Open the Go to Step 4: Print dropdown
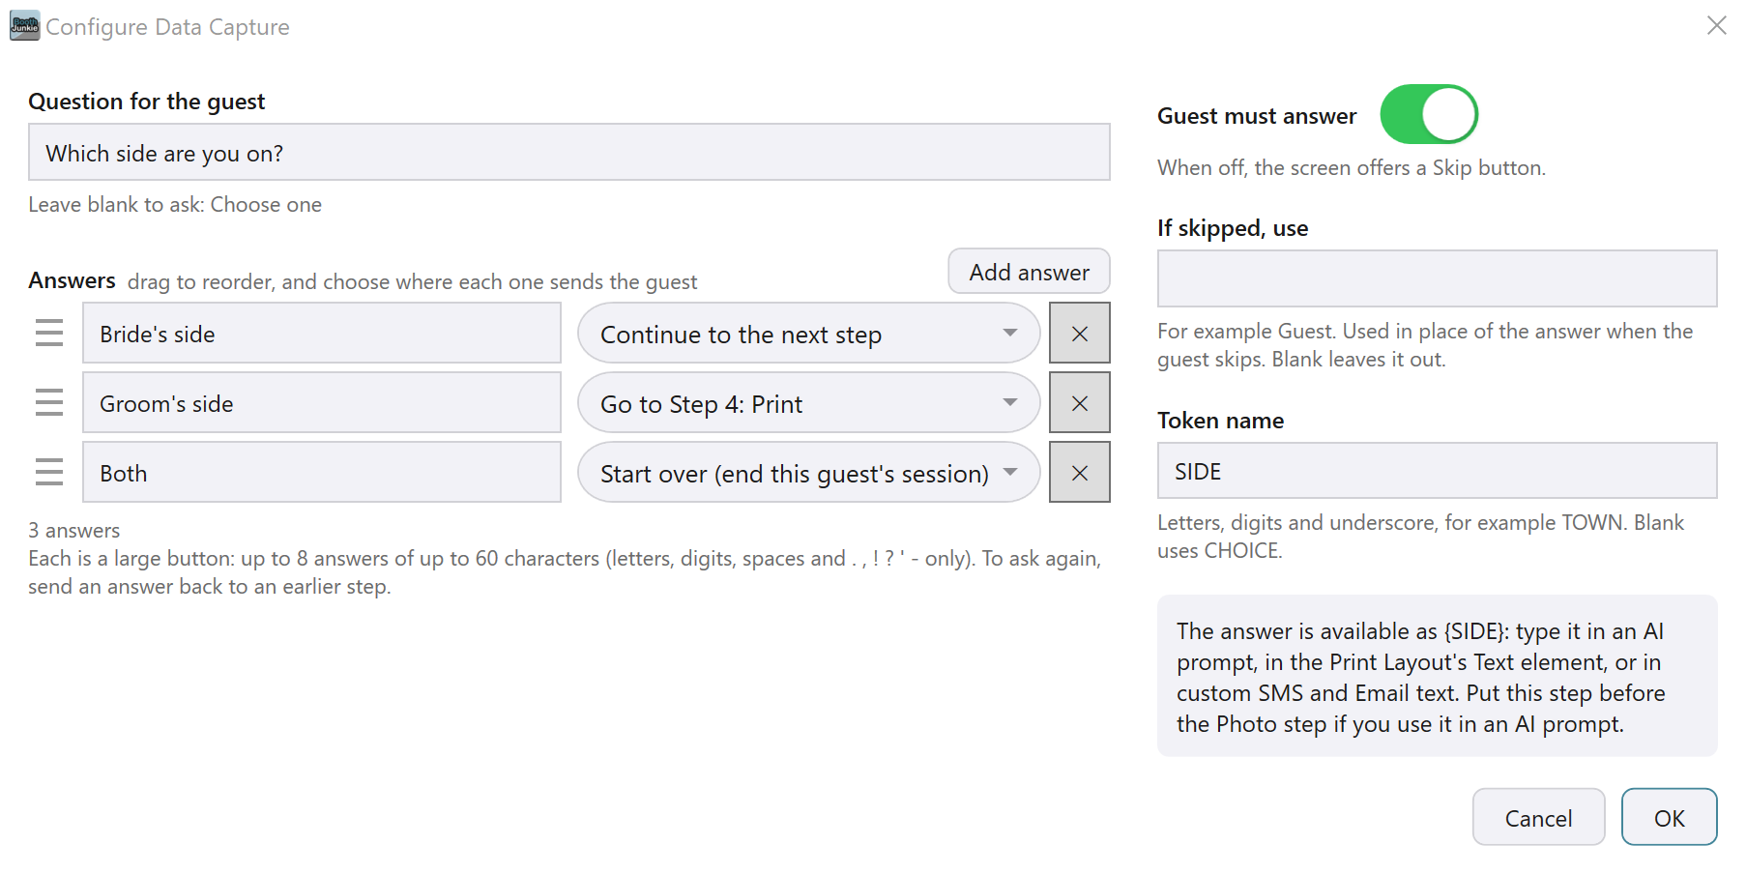 pos(809,403)
